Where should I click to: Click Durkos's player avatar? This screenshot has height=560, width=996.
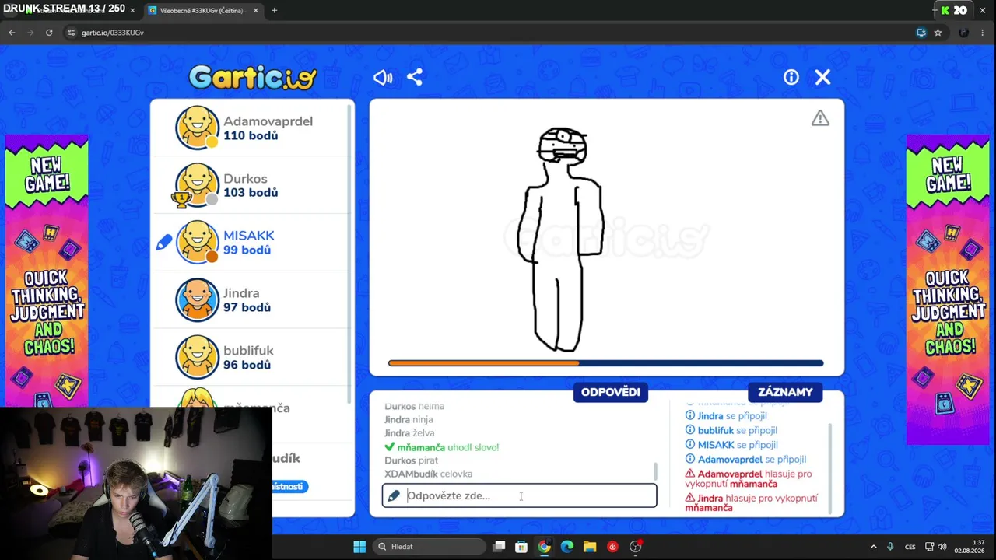pos(197,185)
